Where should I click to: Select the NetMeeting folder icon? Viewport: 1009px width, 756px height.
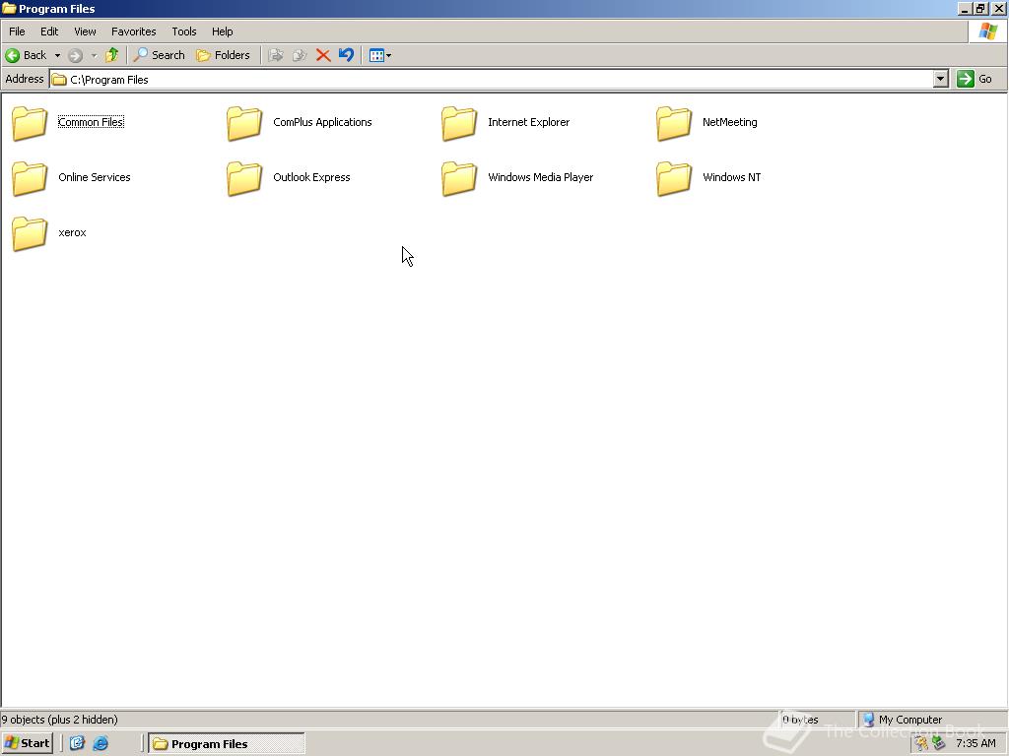pyautogui.click(x=674, y=123)
